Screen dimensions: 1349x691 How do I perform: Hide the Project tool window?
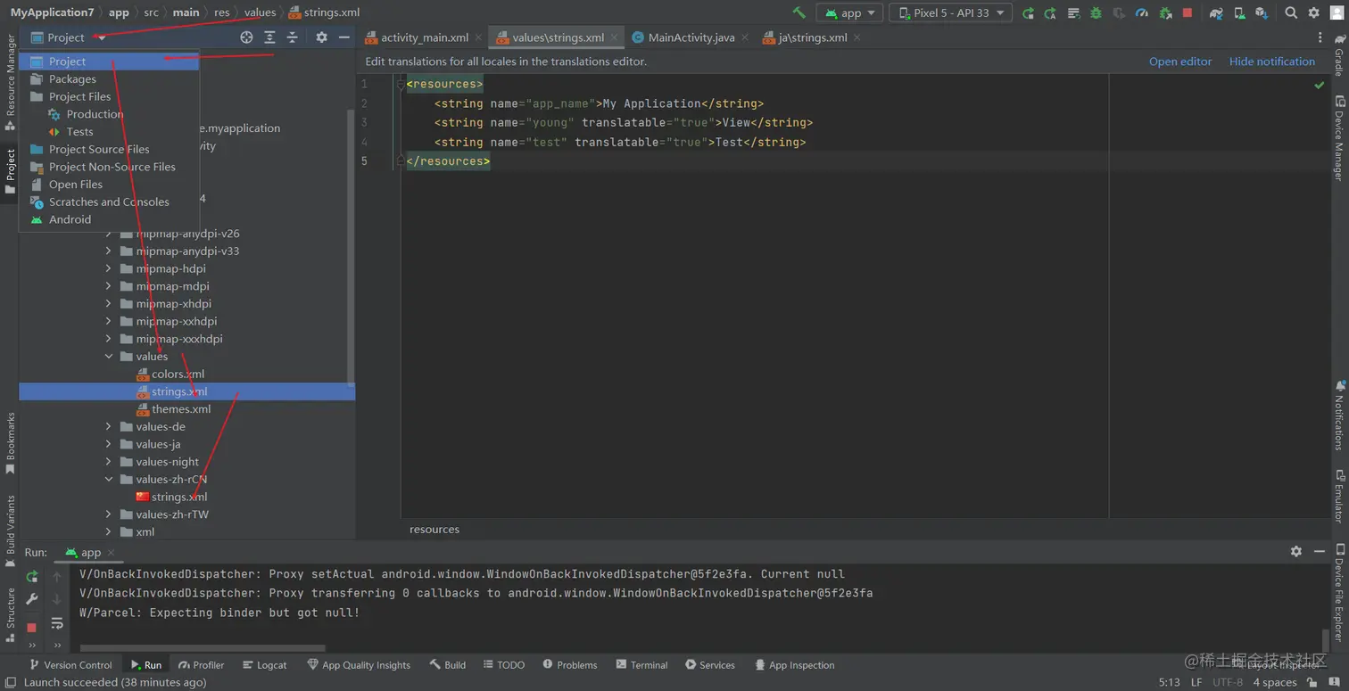343,37
